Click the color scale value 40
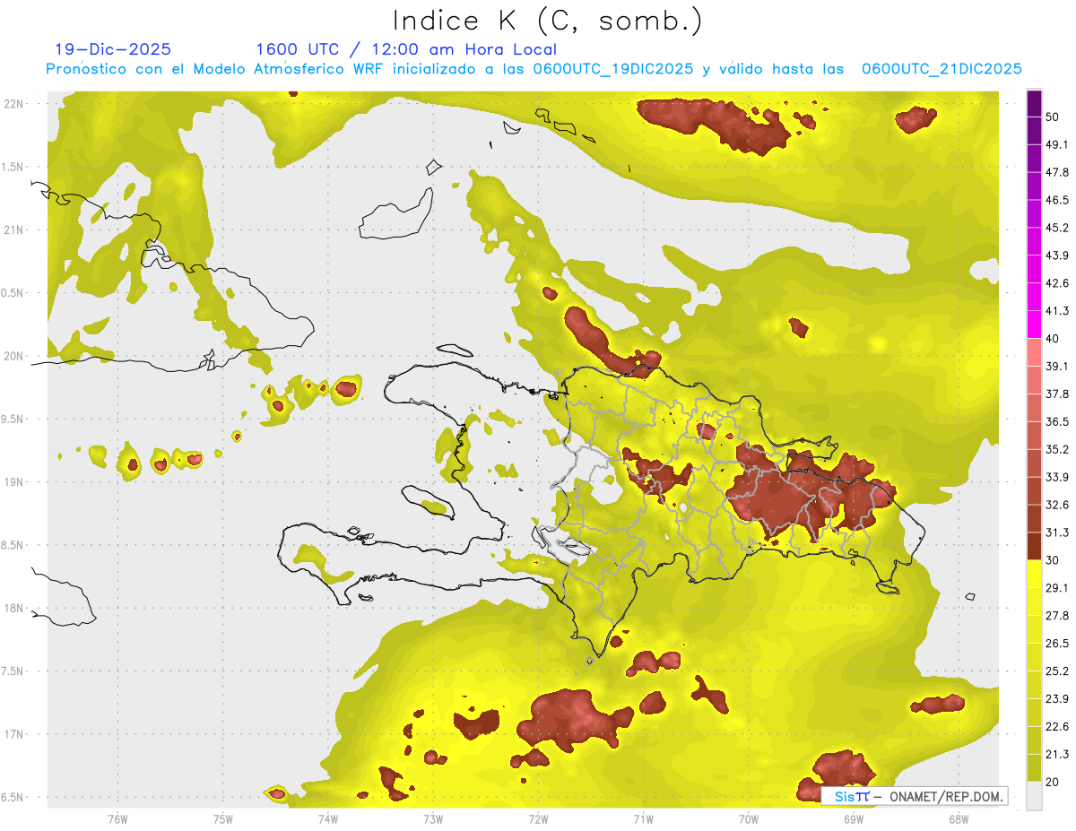Screen dimensions: 1076x831 pos(1054,339)
